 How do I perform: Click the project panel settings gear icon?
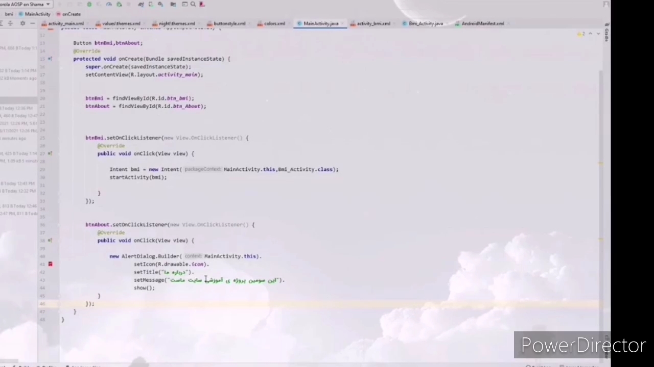[22, 23]
